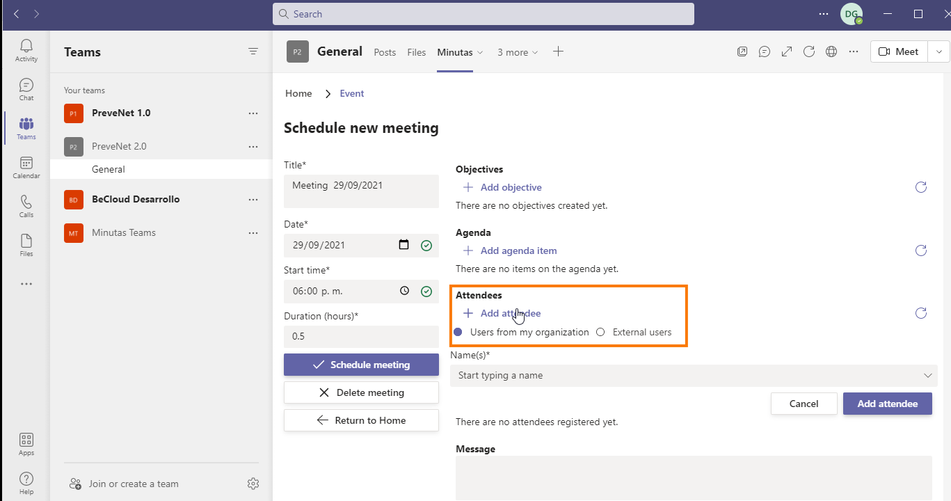The image size is (951, 501).
Task: Go back with the back arrow
Action: (17, 14)
